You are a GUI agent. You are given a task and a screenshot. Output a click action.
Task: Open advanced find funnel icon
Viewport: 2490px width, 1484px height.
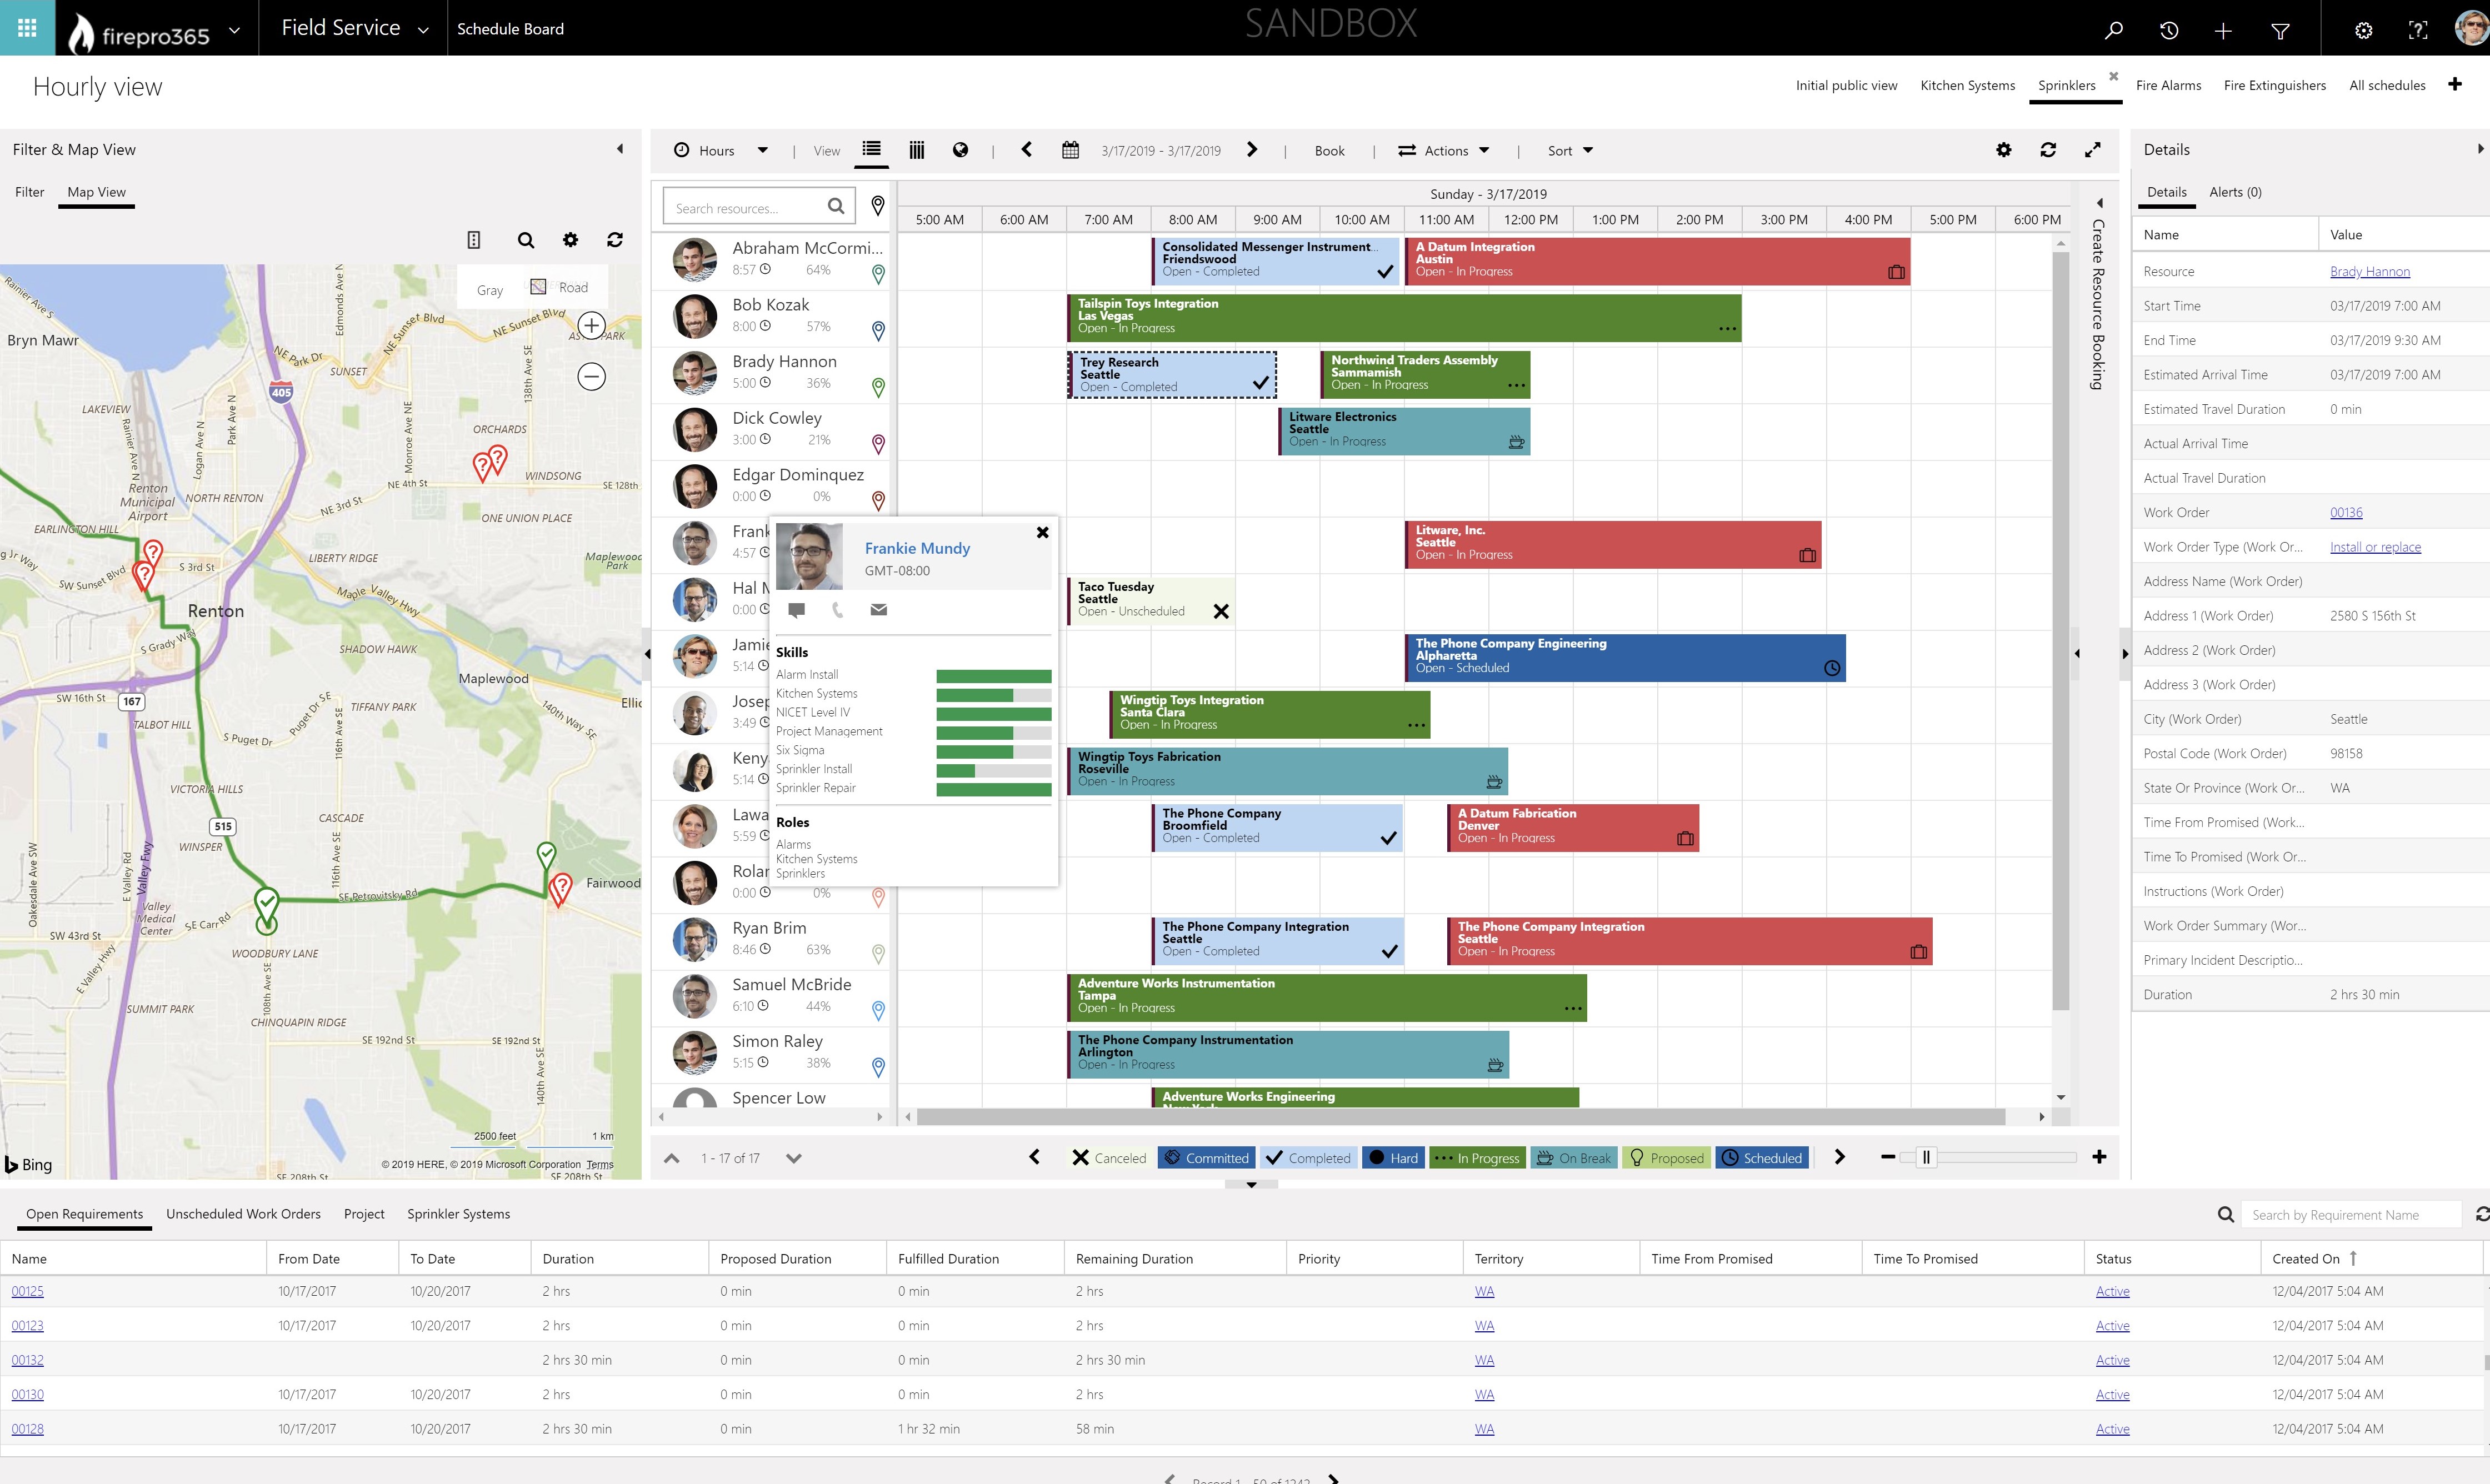pyautogui.click(x=2280, y=30)
